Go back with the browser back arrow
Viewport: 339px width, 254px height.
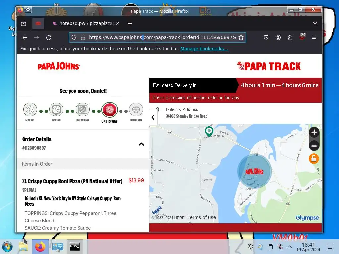[x=25, y=38]
